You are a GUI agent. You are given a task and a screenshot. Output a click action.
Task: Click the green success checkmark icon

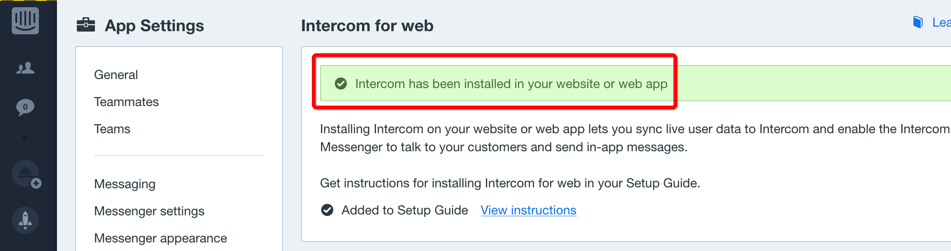(x=341, y=84)
